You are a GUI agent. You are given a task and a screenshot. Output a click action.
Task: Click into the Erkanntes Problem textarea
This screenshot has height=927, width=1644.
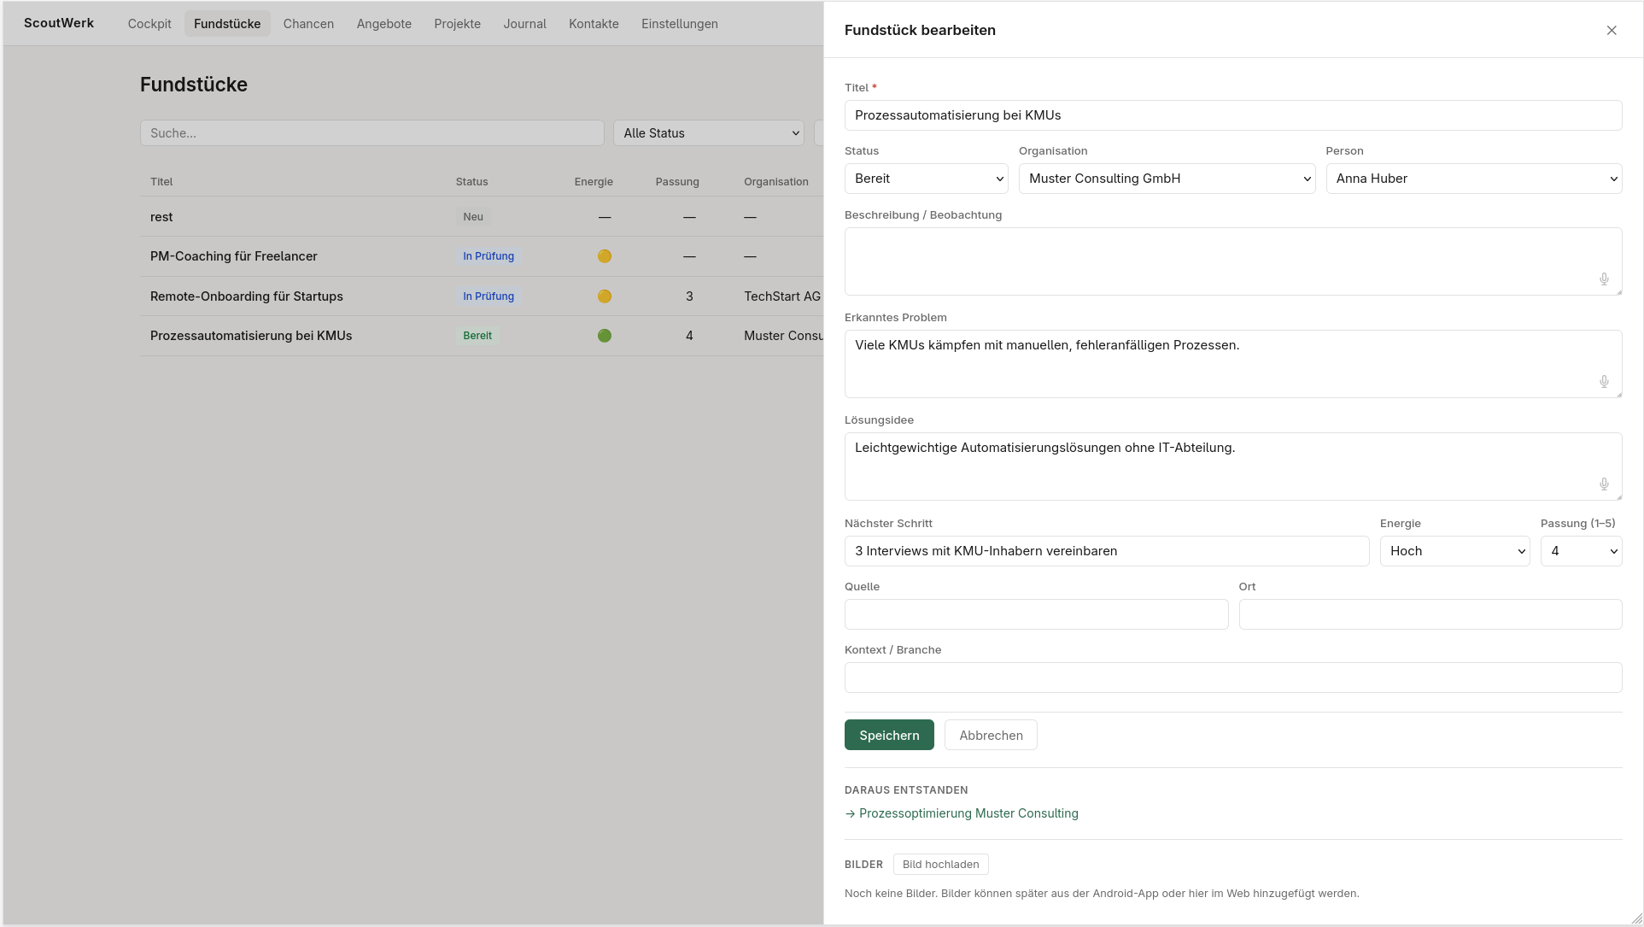click(1233, 364)
